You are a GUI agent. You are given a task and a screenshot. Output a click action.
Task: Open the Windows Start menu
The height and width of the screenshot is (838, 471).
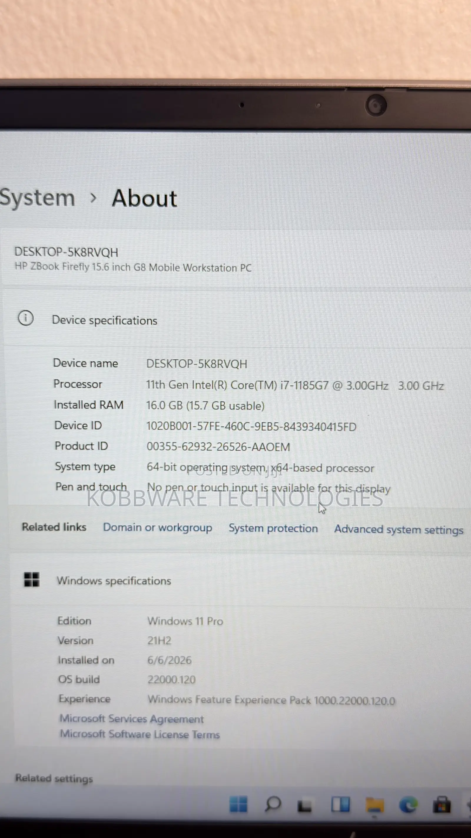point(238,804)
